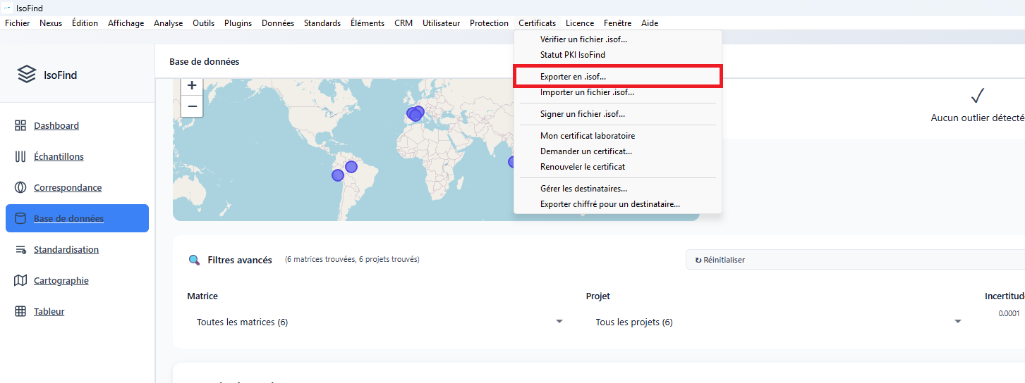Zoom in the map with plus button

coord(192,86)
